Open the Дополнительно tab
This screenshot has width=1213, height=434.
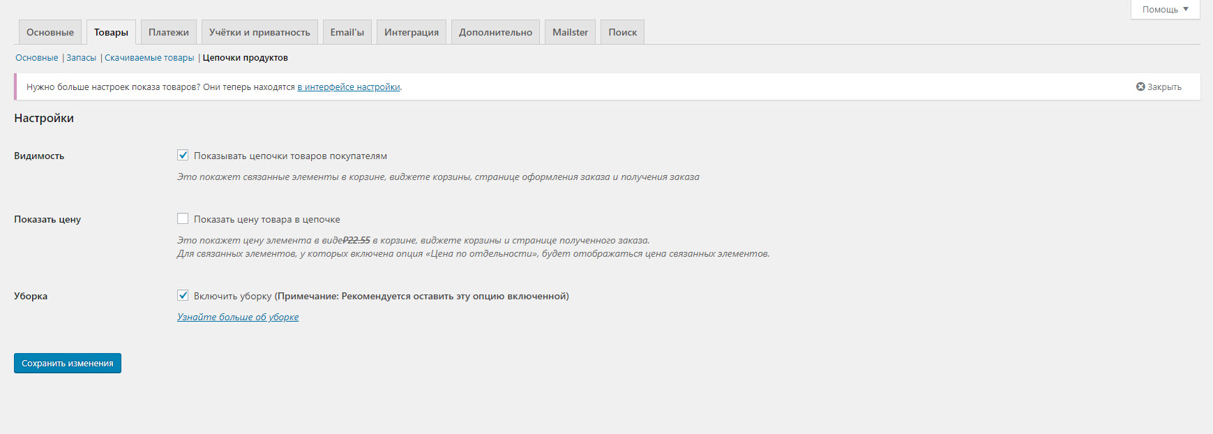(495, 33)
